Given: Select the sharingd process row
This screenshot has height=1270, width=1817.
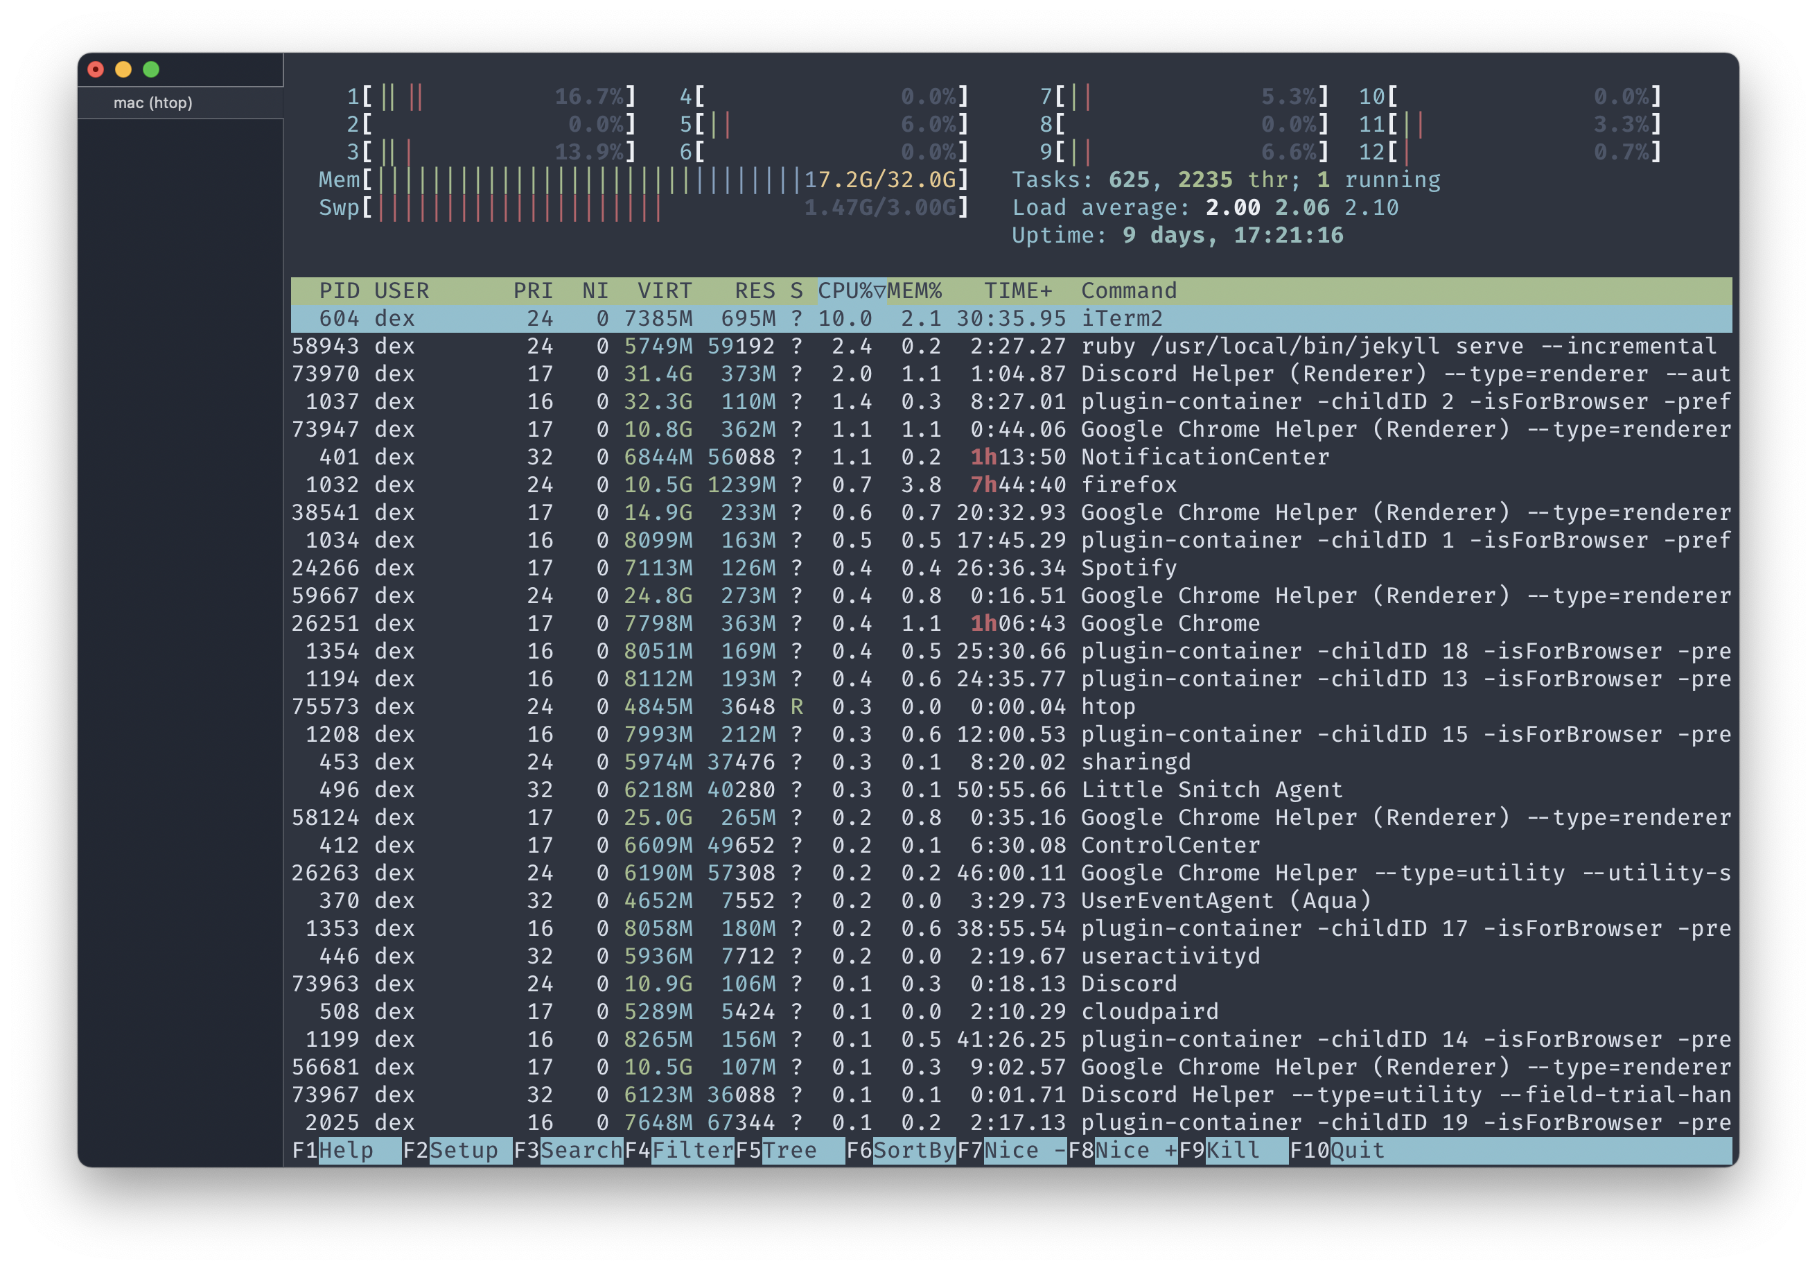Looking at the screenshot, I should (x=1011, y=762).
